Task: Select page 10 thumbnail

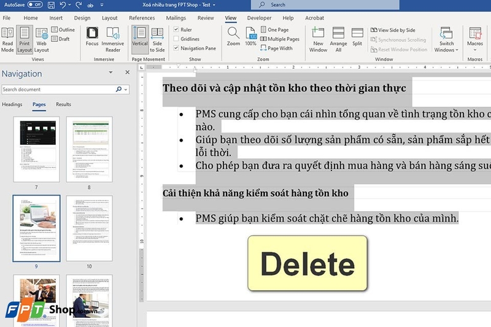Action: (89, 228)
